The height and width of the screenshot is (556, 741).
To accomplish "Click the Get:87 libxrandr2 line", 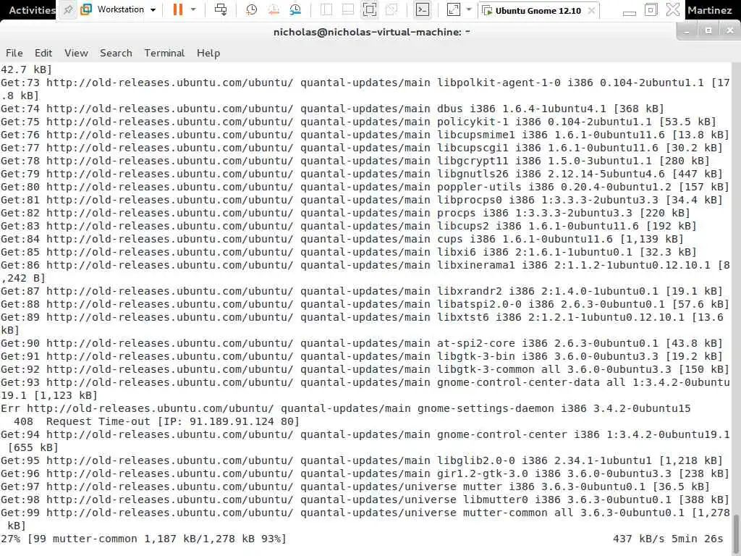I will [362, 291].
